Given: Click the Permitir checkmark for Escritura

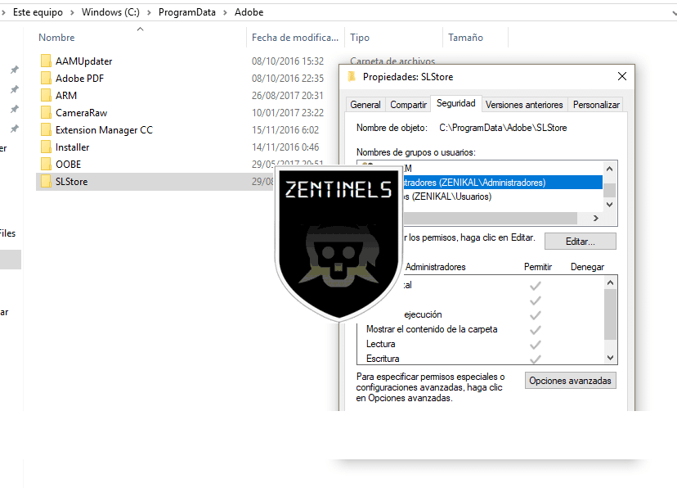Looking at the screenshot, I should (x=536, y=359).
